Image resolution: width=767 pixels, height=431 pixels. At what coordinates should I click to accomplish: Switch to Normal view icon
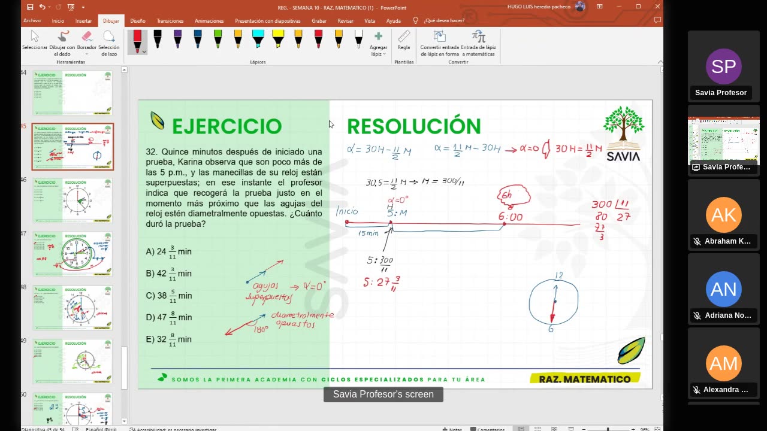[522, 429]
